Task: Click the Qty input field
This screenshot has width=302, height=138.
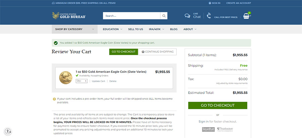Action: 82,81
